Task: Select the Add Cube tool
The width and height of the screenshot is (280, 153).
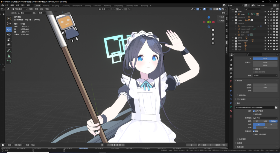Action: click(9, 62)
